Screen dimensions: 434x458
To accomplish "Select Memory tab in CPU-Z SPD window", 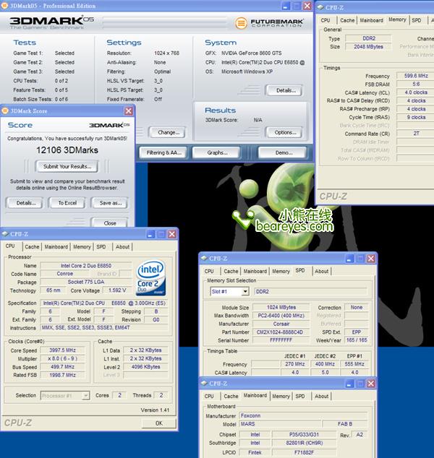I will (281, 272).
